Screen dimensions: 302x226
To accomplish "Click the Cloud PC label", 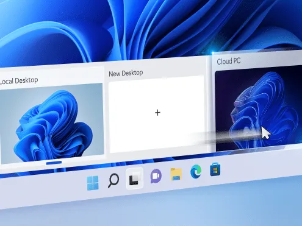I will coord(229,62).
